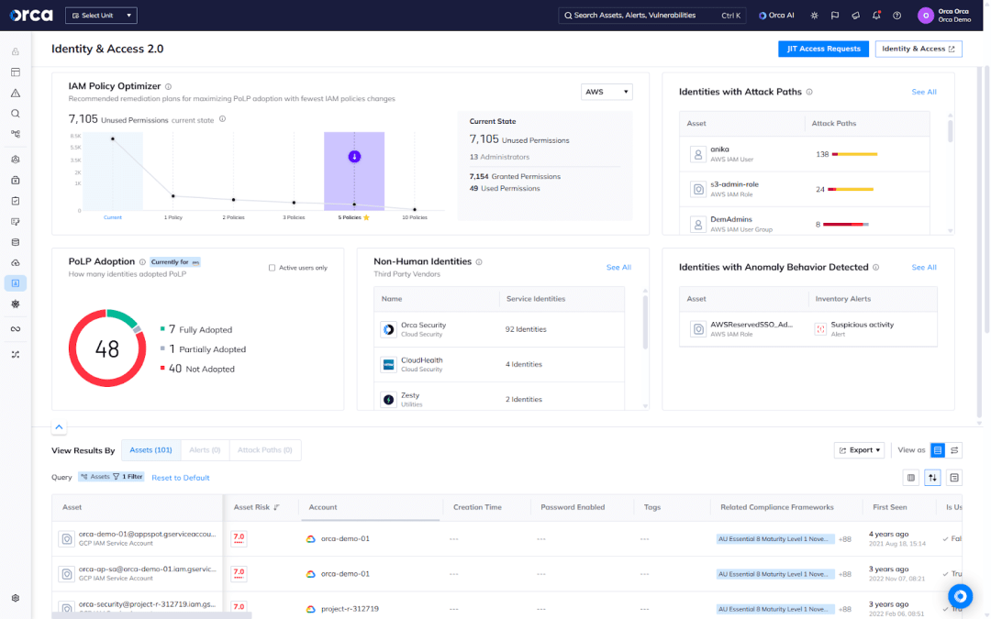Open the notifications bell
The width and height of the screenshot is (991, 619).
click(876, 16)
